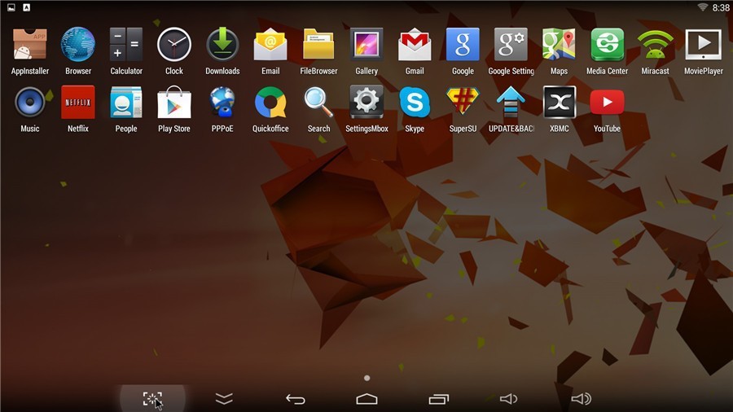Viewport: 733px width, 412px height.
Task: Launch the Play Store app
Action: (x=174, y=103)
